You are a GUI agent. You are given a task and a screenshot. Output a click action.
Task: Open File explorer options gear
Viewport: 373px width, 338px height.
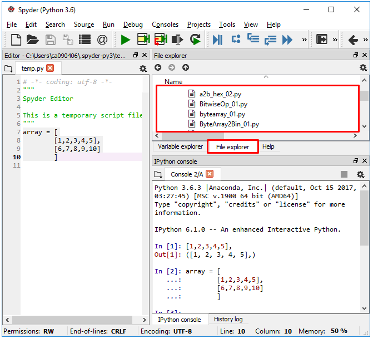click(363, 68)
